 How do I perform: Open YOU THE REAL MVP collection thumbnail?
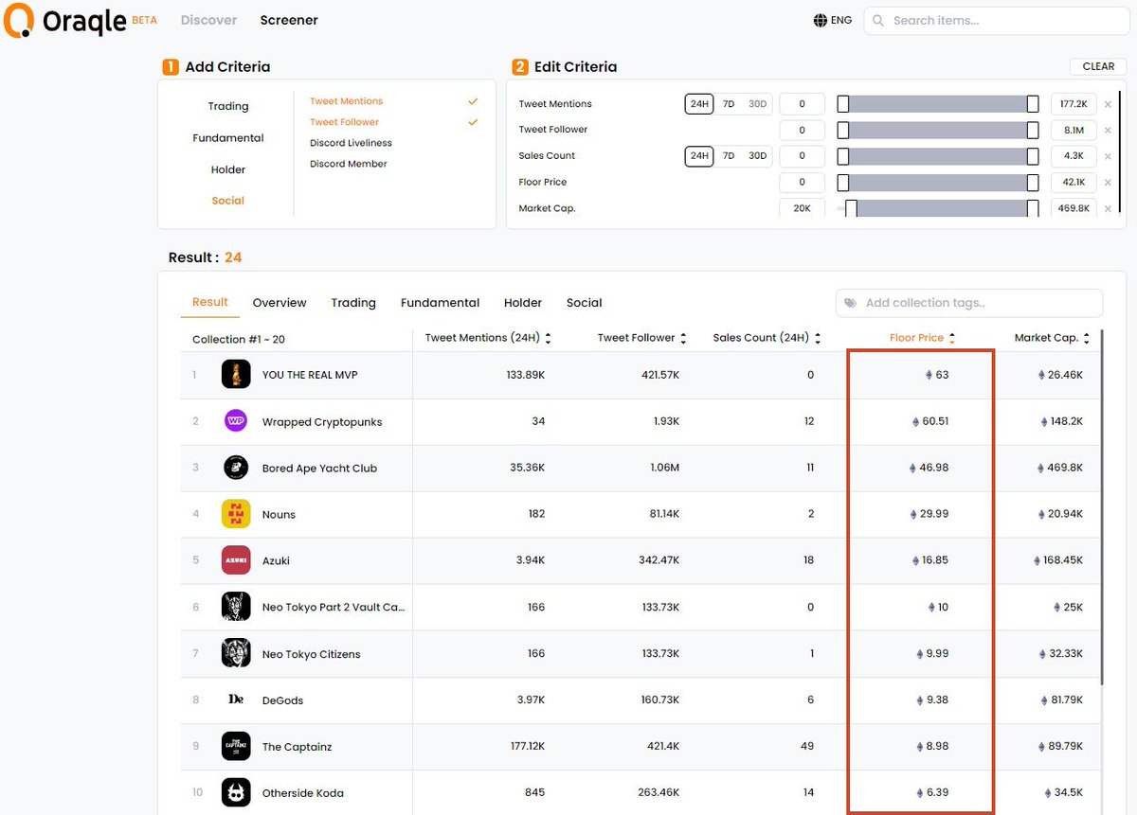[236, 375]
